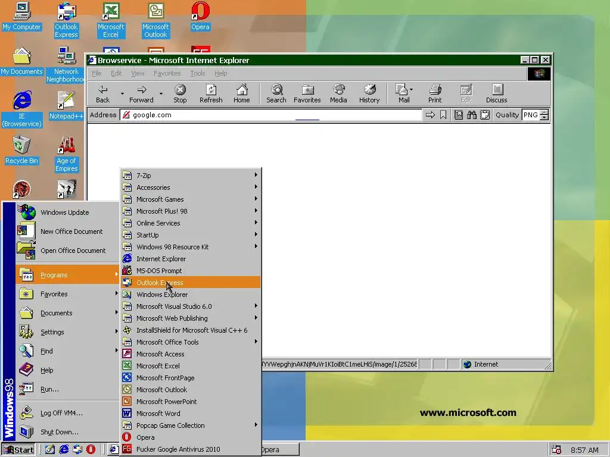Viewport: 610px width, 457px height.
Task: Open Settings in Start menu
Action: (x=67, y=332)
